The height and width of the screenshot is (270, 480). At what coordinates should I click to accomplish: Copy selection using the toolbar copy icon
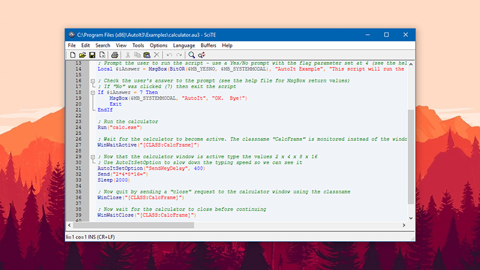coord(137,55)
